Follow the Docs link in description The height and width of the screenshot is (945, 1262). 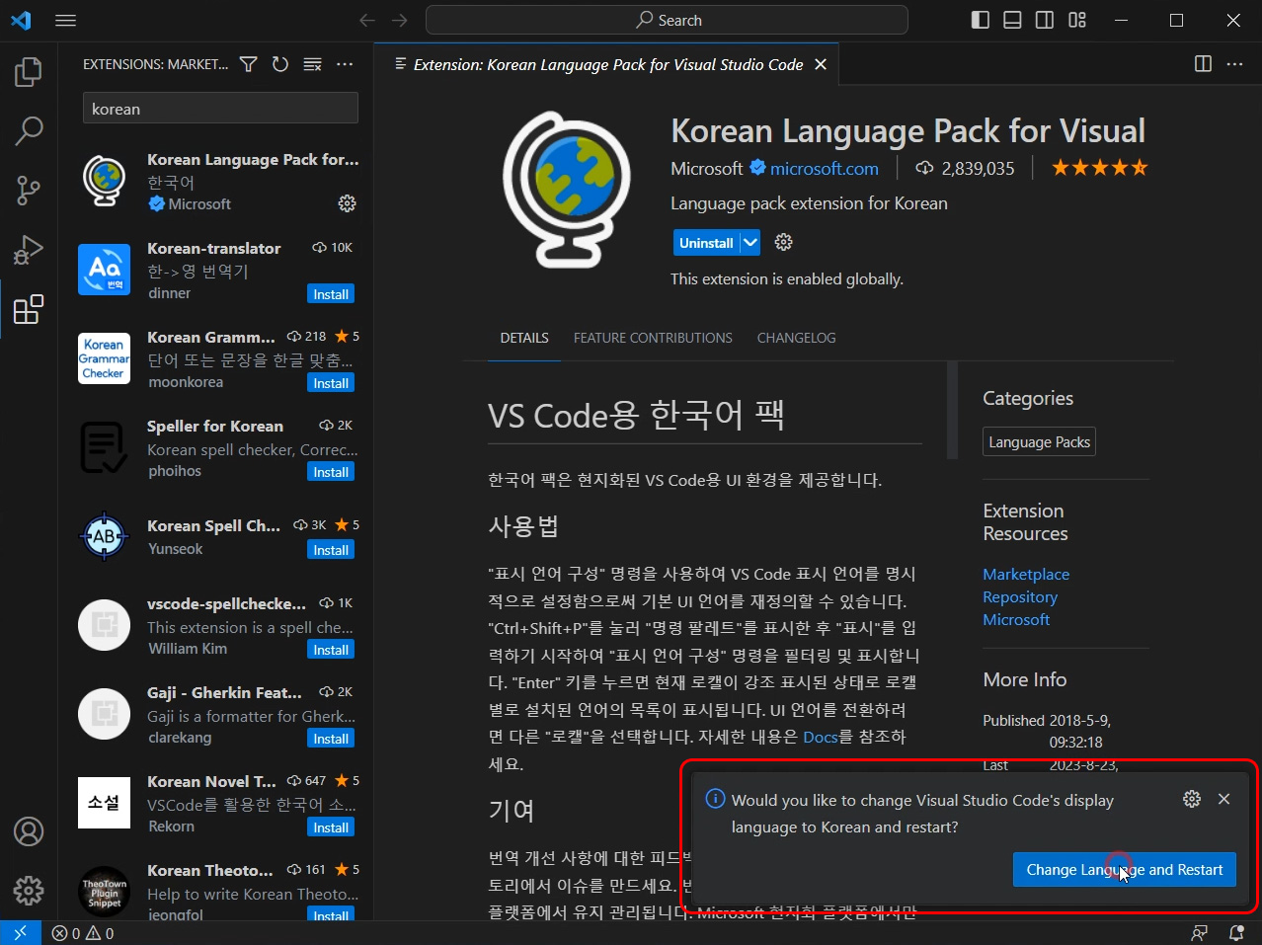(821, 737)
